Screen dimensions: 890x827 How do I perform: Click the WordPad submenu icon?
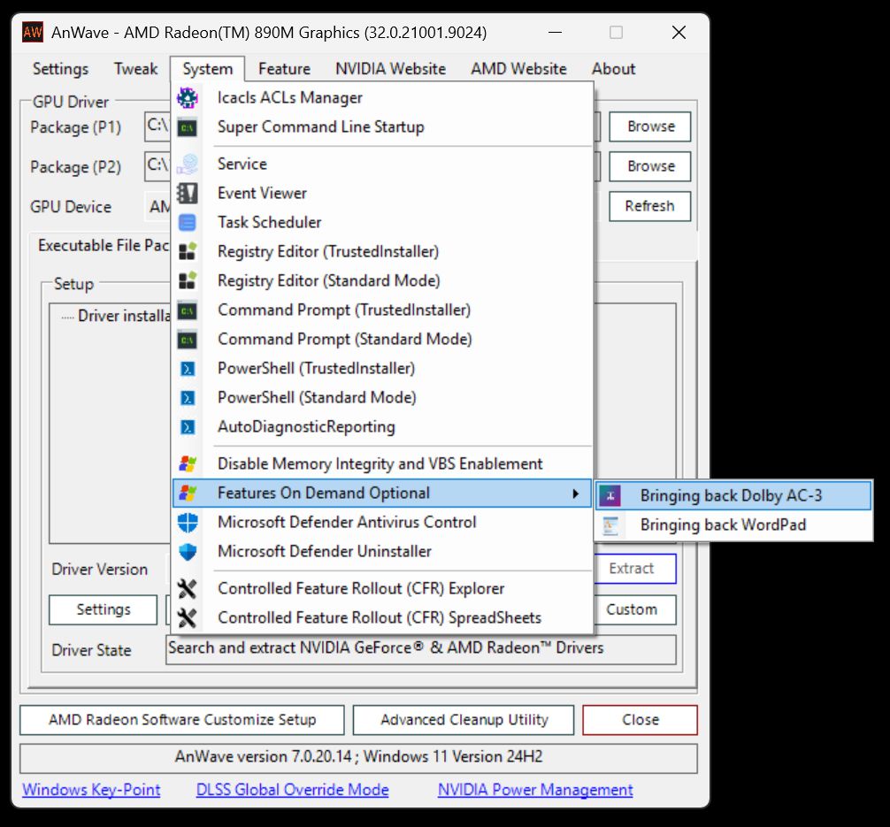coord(610,525)
